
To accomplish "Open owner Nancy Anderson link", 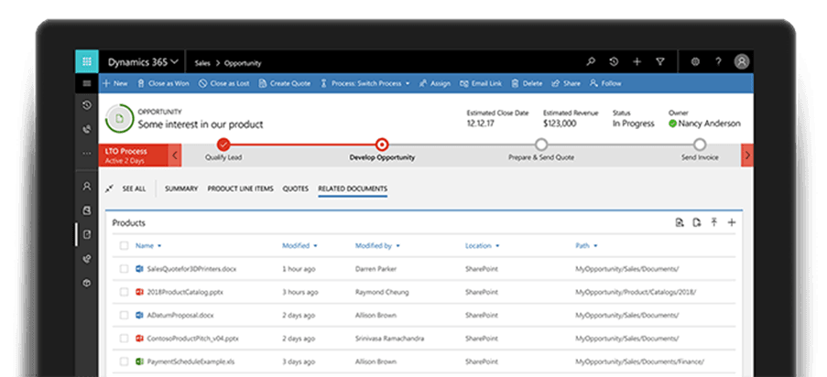I will [x=710, y=124].
